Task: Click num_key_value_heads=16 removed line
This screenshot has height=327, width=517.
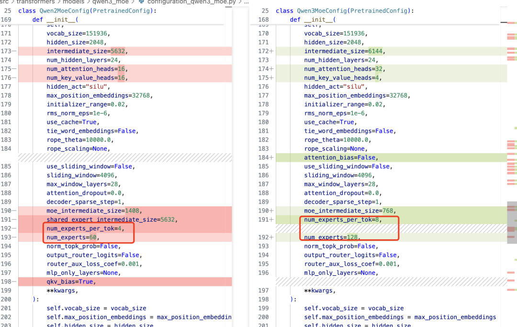Action: point(87,78)
